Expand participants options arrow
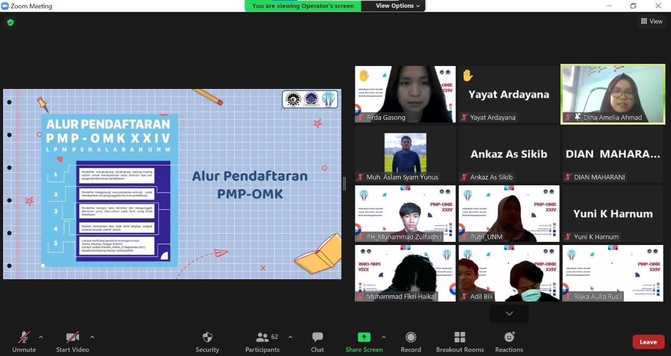The height and width of the screenshot is (356, 671). 290,337
